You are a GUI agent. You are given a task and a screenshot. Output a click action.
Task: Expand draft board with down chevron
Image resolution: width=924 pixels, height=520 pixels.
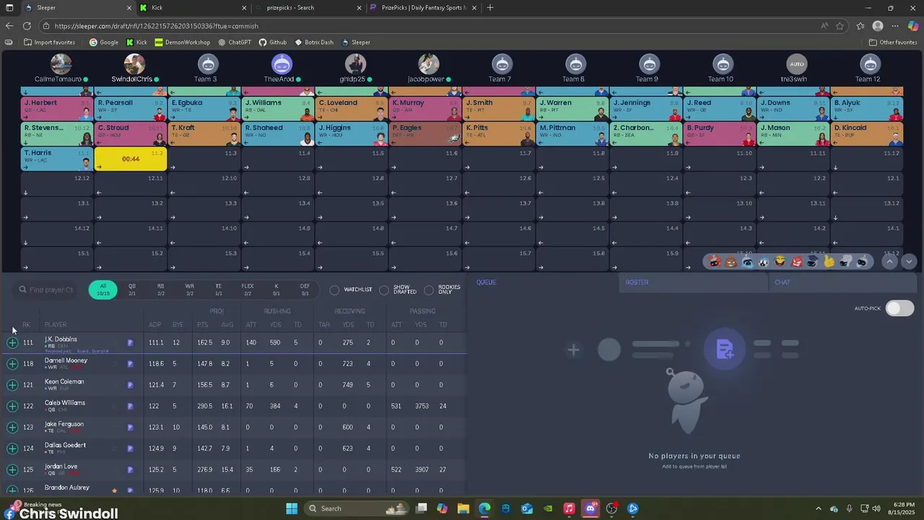(909, 261)
